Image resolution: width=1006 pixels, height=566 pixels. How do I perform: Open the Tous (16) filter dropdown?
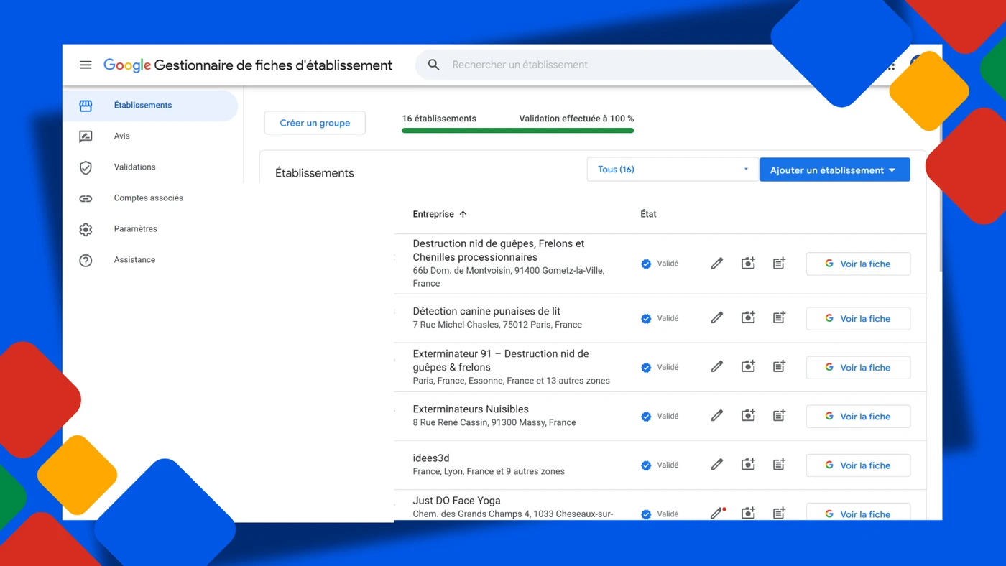tap(673, 170)
